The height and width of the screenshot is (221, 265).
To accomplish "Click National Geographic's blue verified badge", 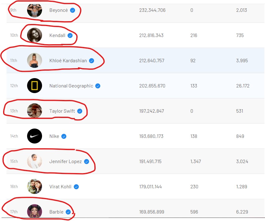I will click(x=98, y=86).
